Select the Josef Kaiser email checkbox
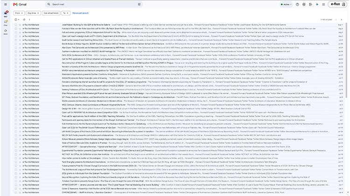Viewport: 350px width, 196px height. pyautogui.click(x=15, y=25)
